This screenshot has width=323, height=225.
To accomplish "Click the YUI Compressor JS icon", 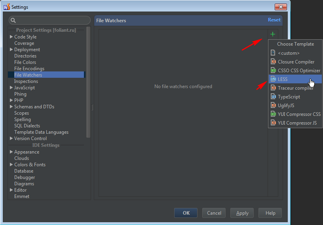I will pos(273,123).
